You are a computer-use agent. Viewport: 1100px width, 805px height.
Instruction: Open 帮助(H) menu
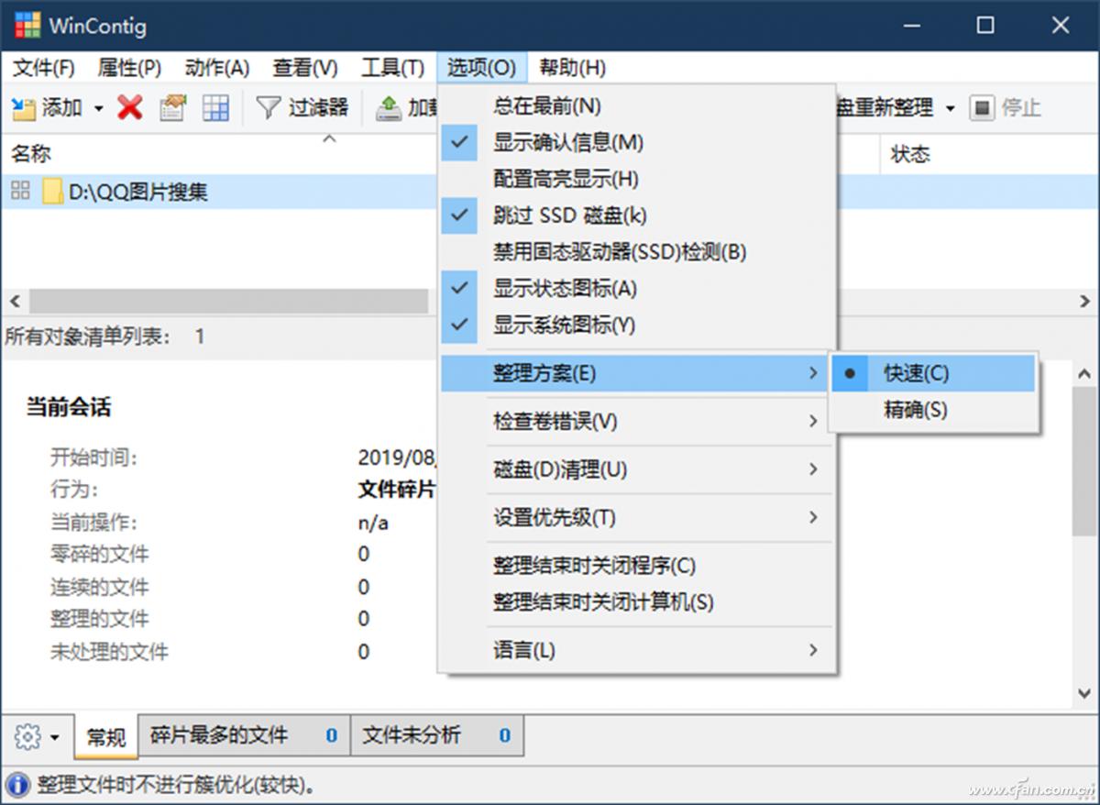pos(573,68)
